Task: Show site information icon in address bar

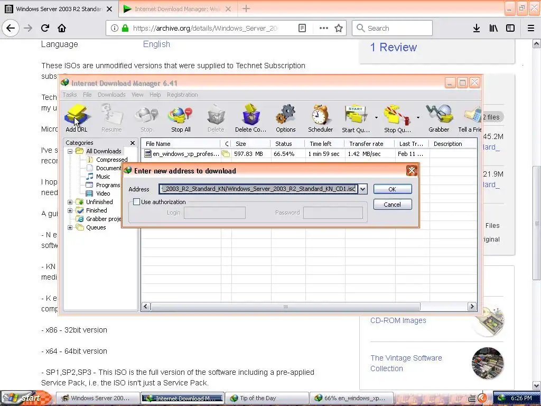Action: [x=114, y=28]
